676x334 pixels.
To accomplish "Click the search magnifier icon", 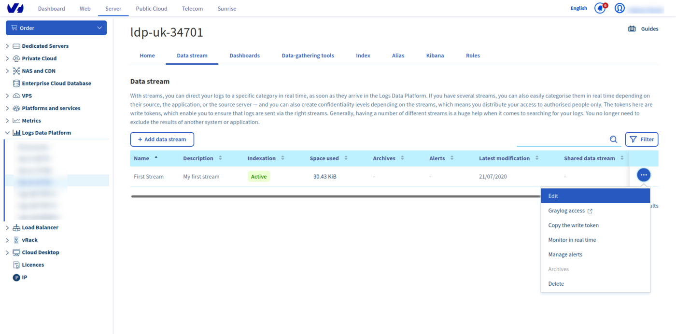I will 613,139.
